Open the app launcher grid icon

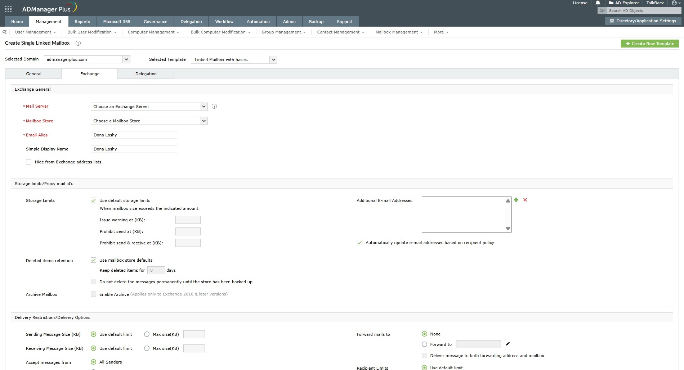click(8, 9)
